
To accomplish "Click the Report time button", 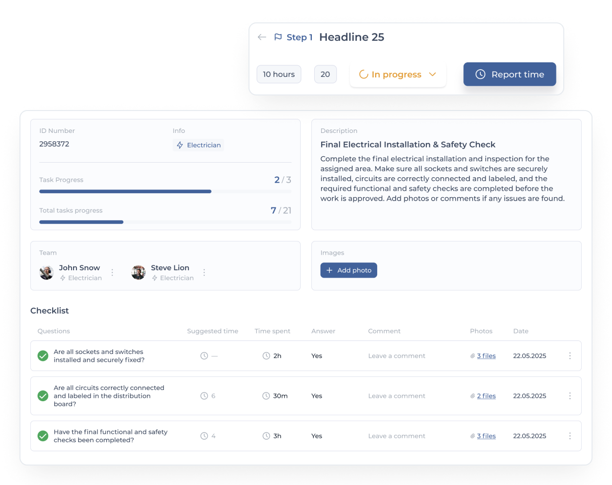I will pos(510,74).
